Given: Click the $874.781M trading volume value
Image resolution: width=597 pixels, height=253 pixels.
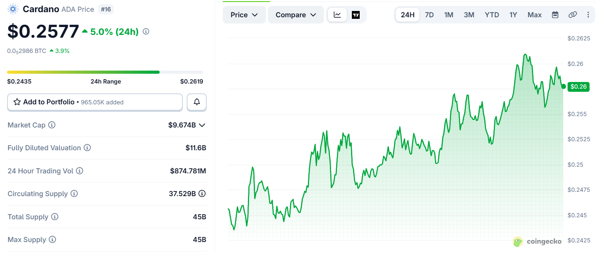Looking at the screenshot, I should pyautogui.click(x=188, y=171).
